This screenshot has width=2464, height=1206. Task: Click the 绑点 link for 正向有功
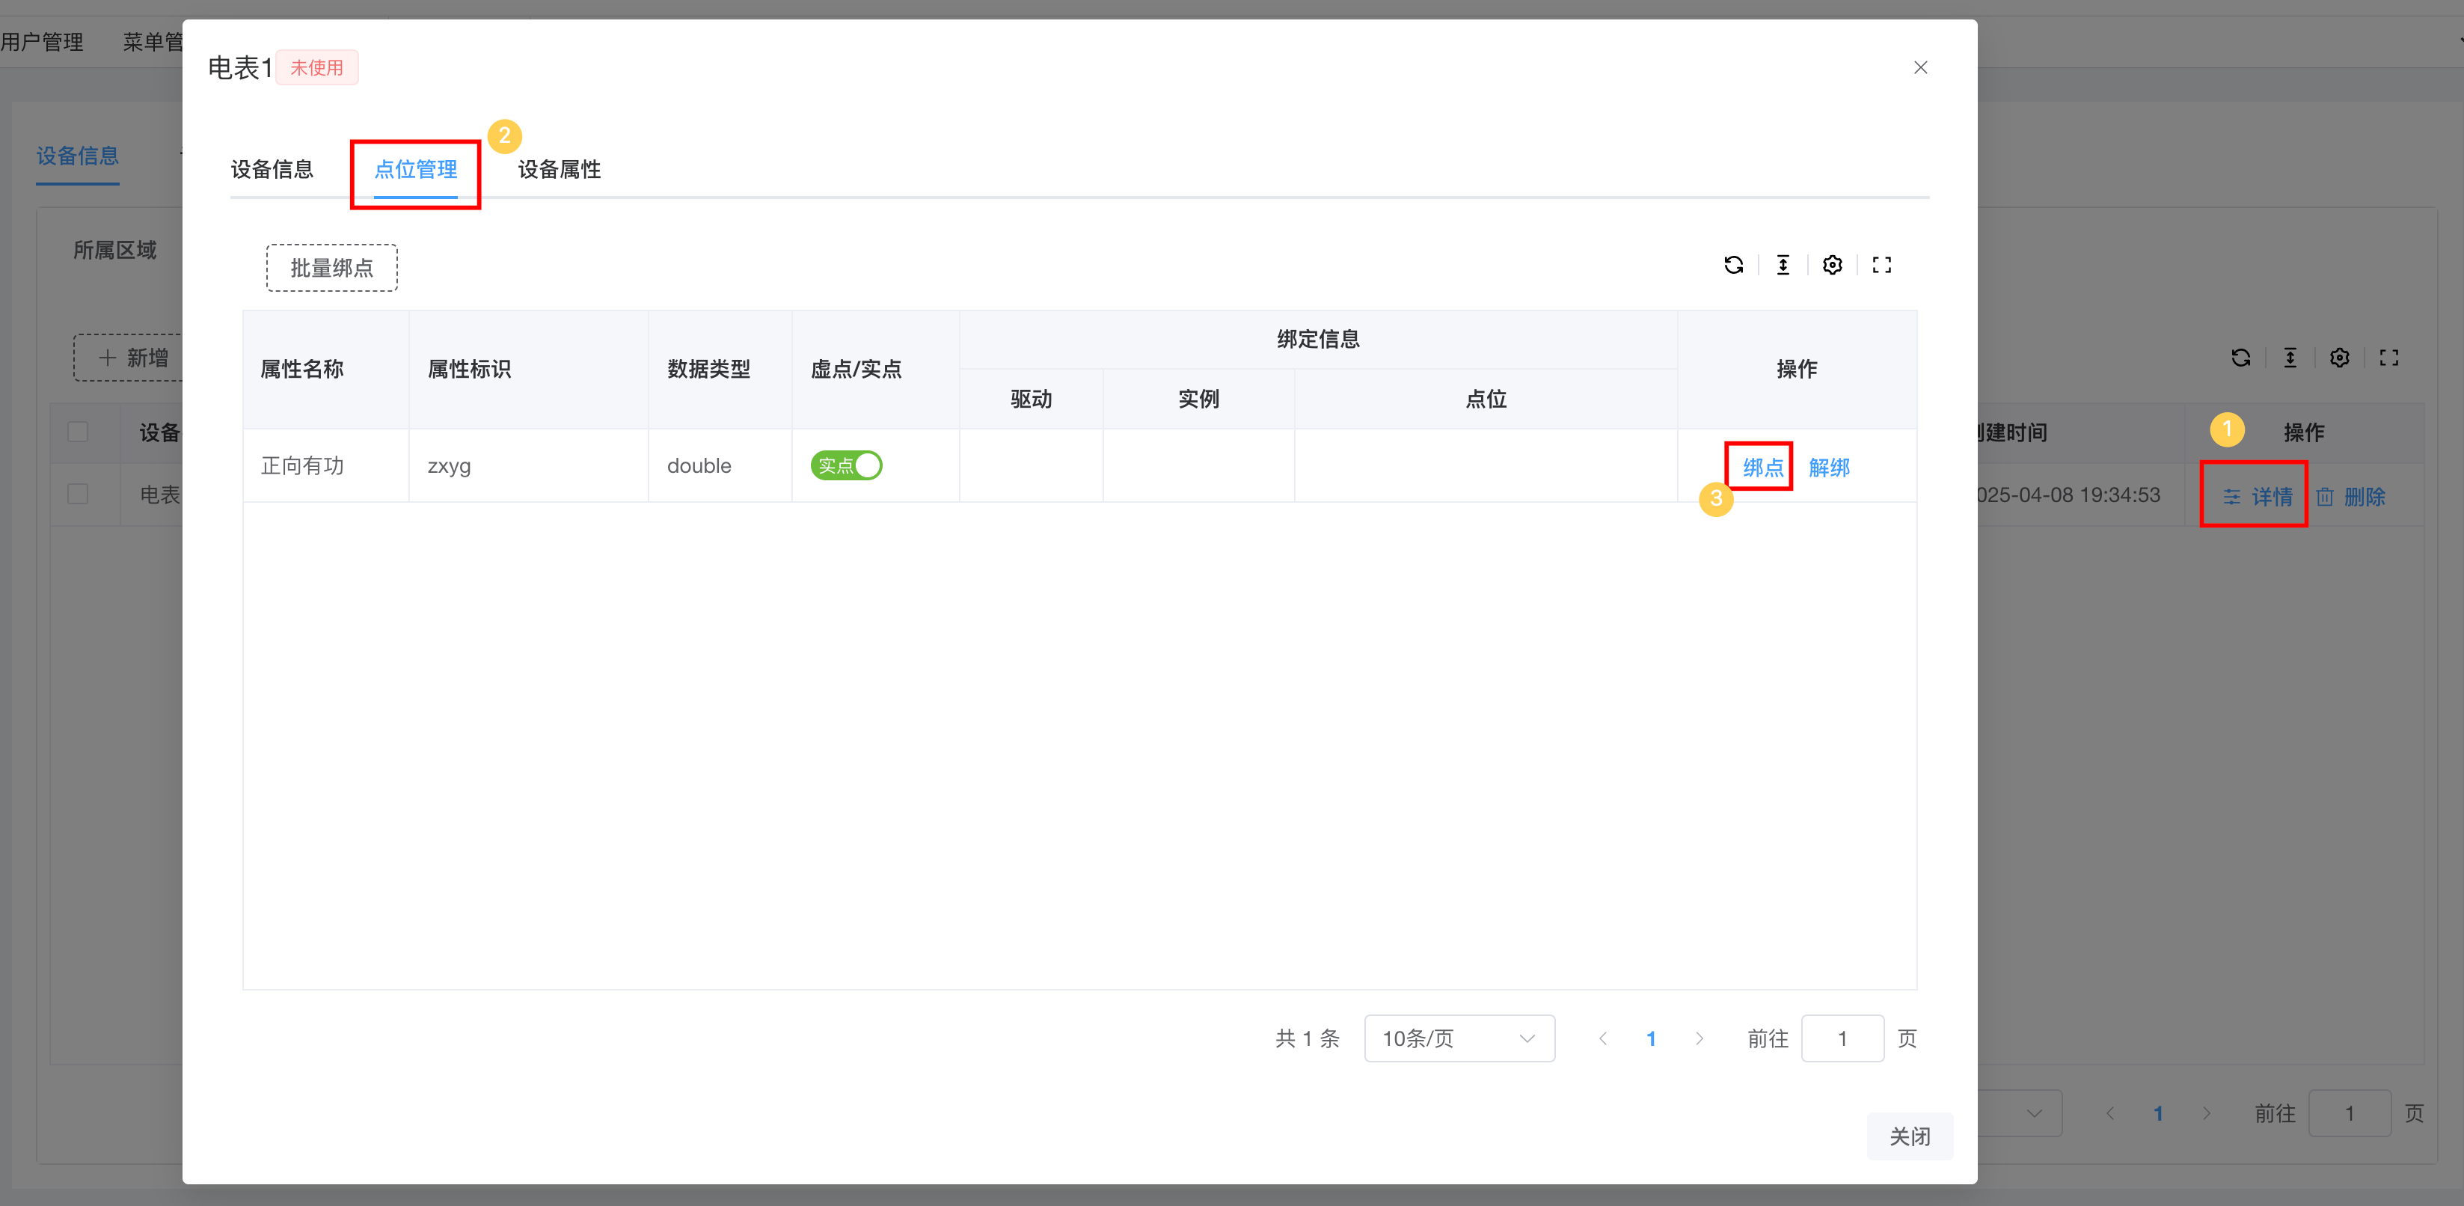[x=1763, y=468]
